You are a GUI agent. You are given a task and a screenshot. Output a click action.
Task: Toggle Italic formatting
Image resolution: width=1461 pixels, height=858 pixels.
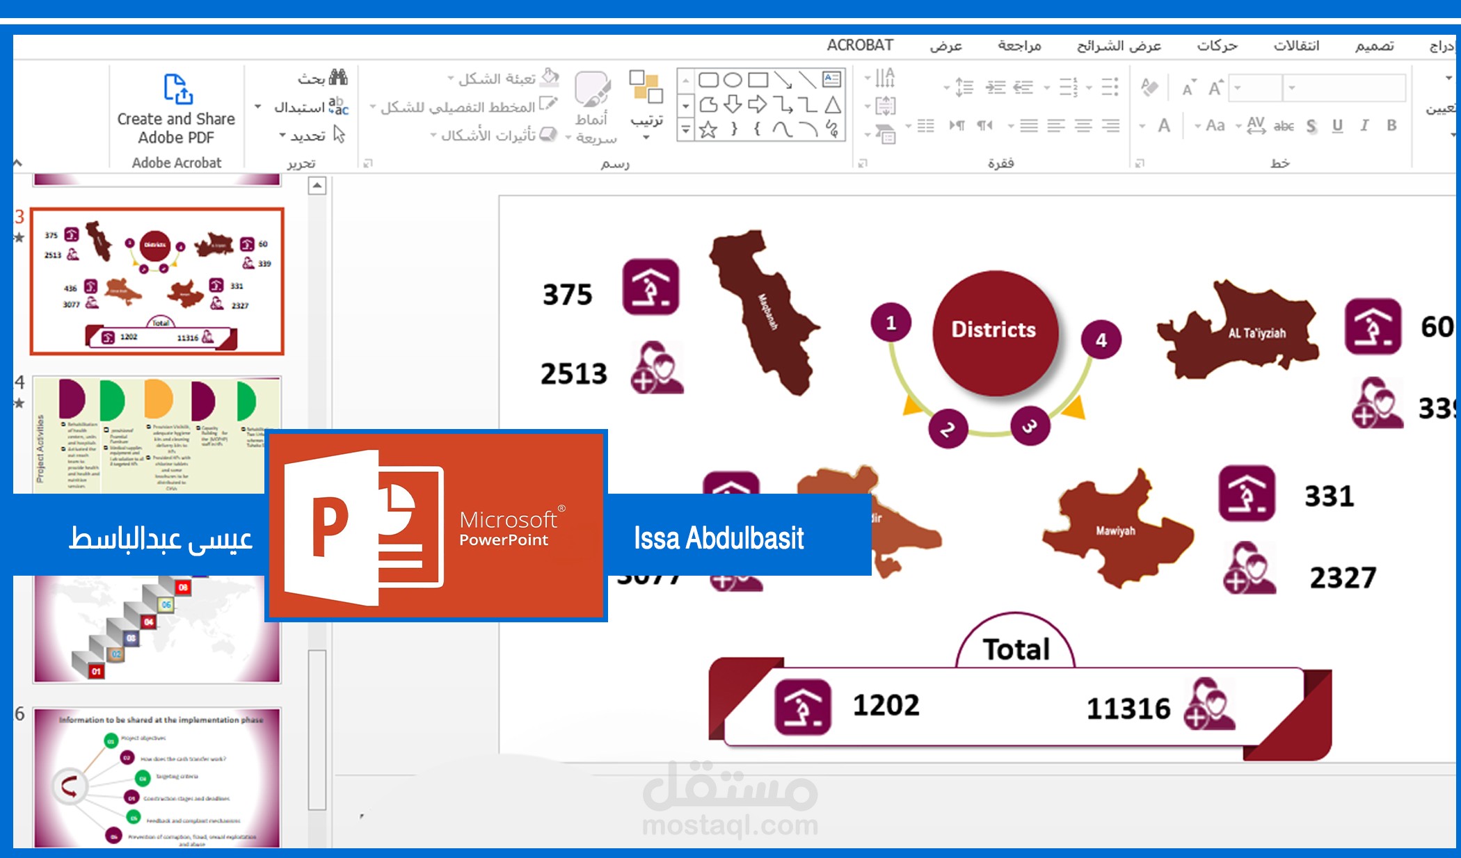[x=1364, y=125]
